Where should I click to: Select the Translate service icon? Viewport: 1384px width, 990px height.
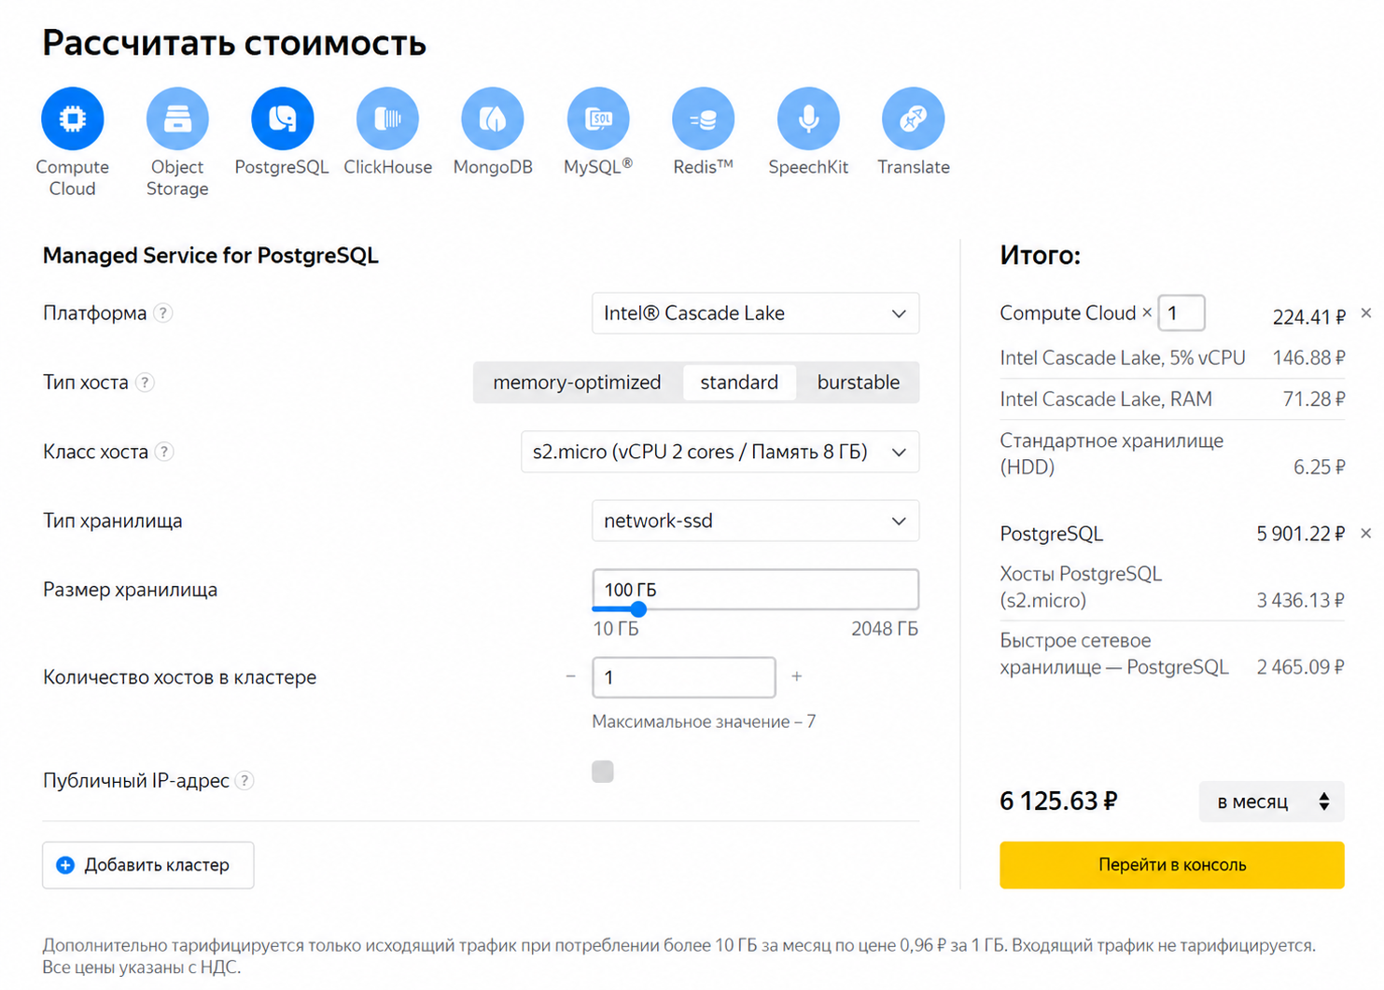click(914, 119)
